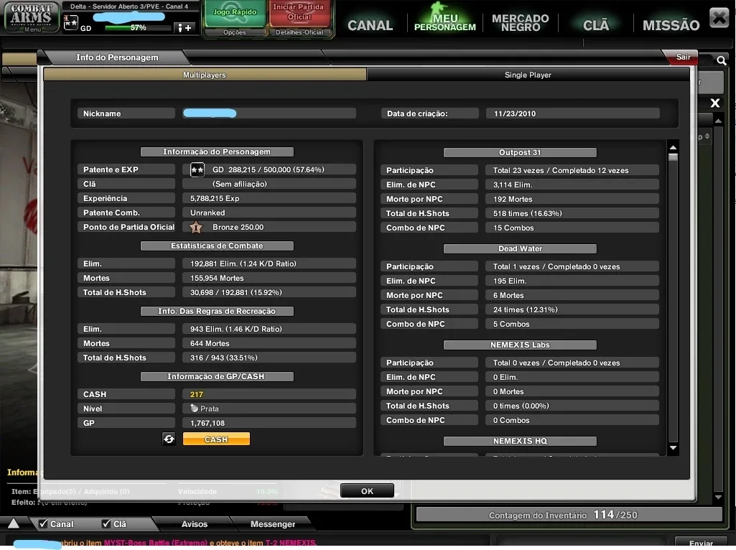
Task: Click the orange CASH button
Action: [x=216, y=439]
